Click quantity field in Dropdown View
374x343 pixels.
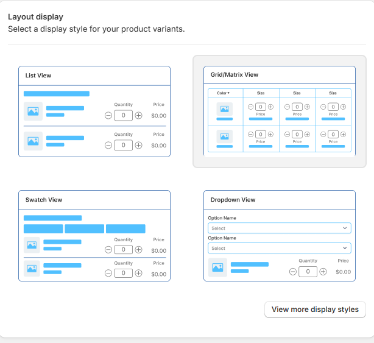coord(308,272)
